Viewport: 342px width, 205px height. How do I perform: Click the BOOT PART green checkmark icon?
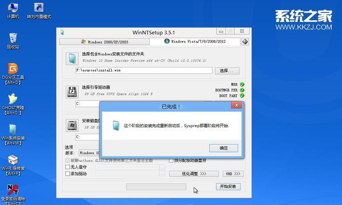(x=242, y=95)
